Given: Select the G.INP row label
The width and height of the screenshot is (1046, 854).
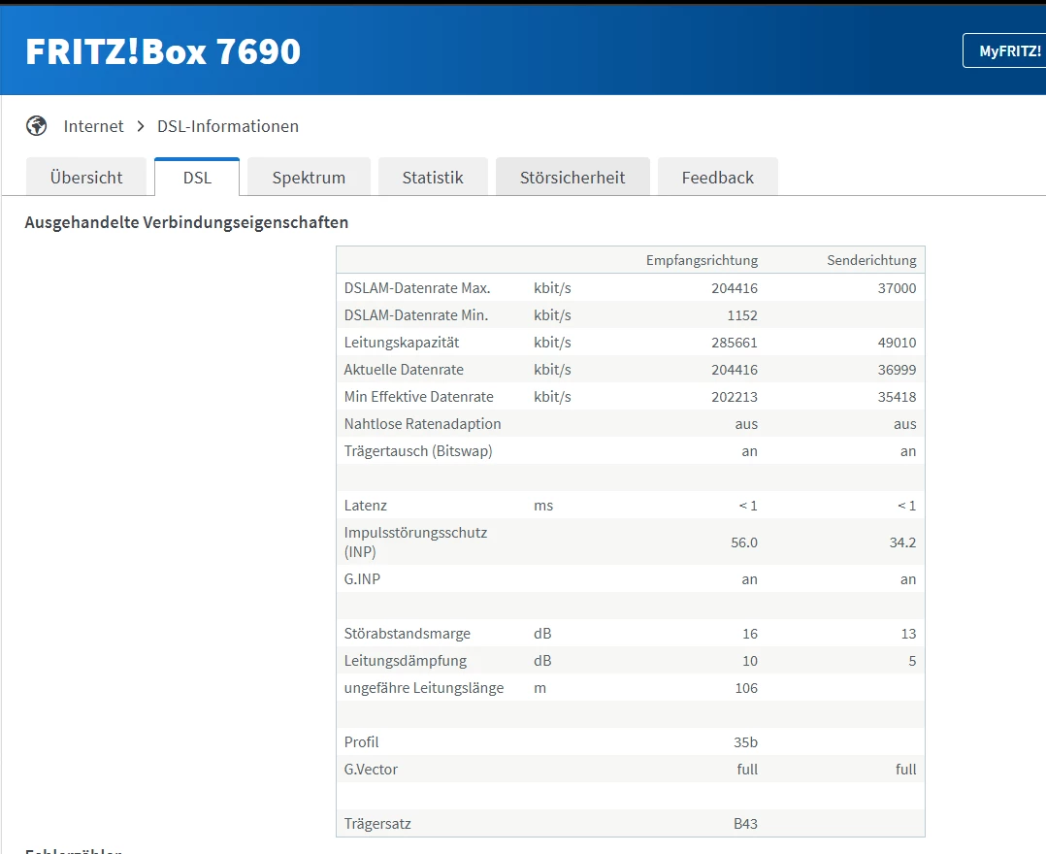Looking at the screenshot, I should click(362, 579).
